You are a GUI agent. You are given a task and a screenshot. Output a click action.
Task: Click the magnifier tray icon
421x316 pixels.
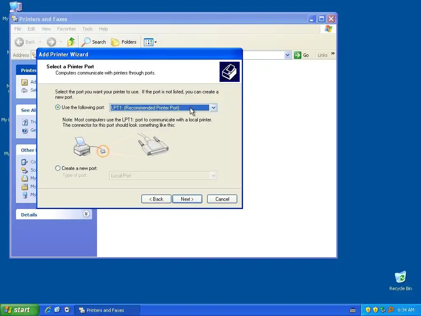[x=391, y=310]
